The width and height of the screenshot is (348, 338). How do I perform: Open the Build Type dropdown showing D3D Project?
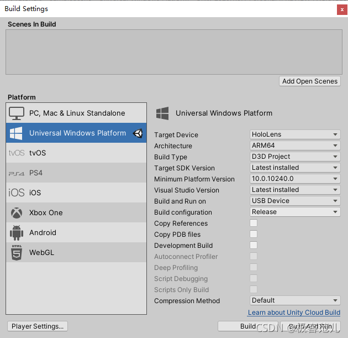[295, 157]
